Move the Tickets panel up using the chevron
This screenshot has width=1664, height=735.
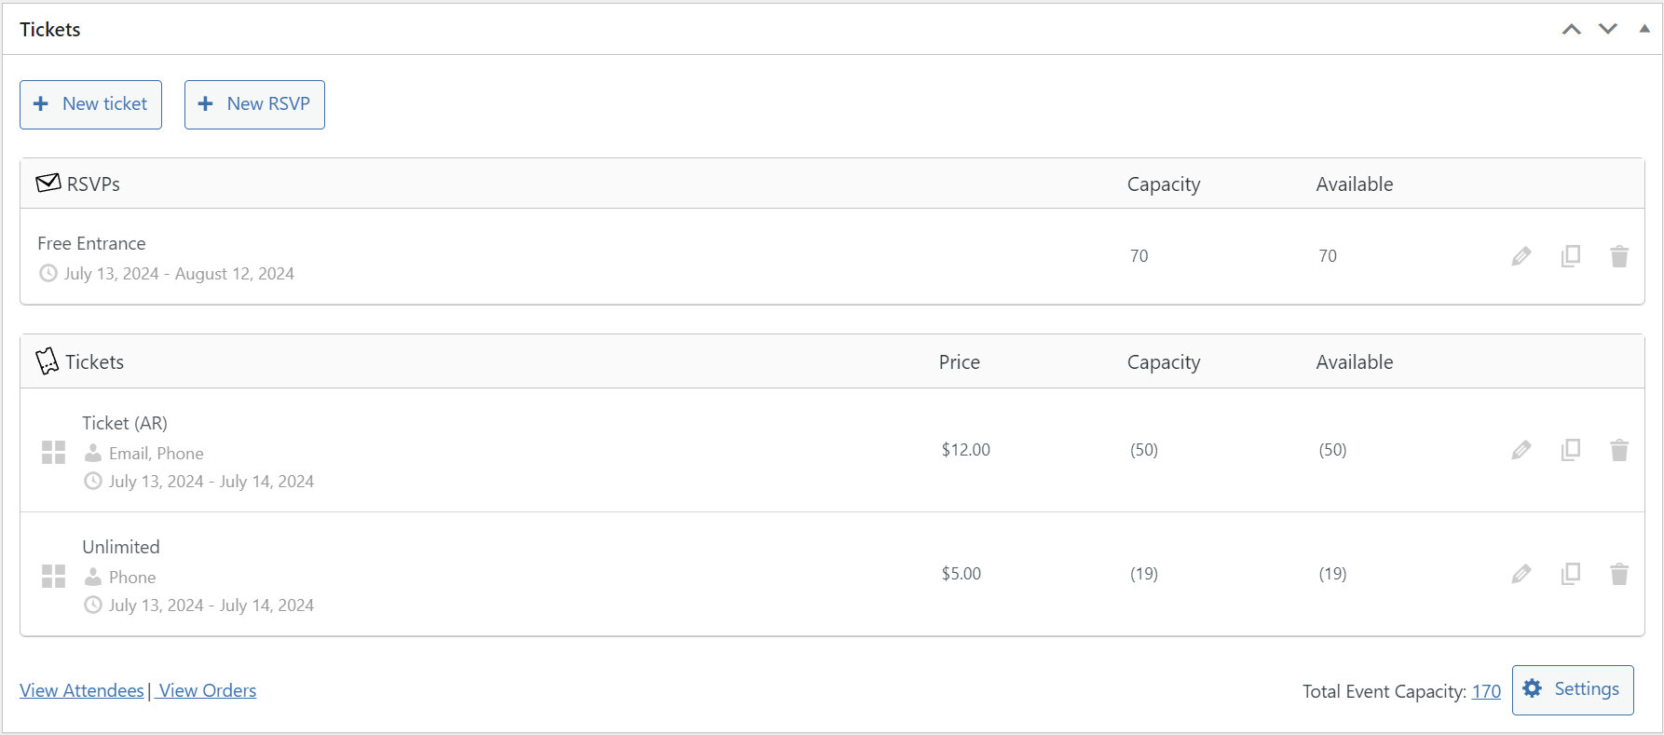pos(1572,29)
